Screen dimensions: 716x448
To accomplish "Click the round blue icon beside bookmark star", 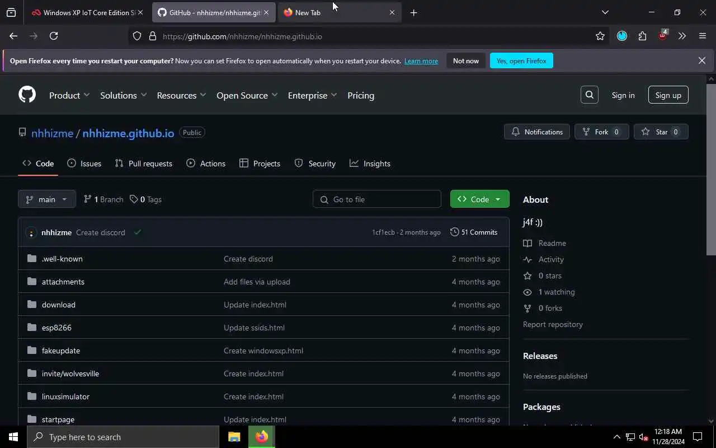I will pyautogui.click(x=622, y=36).
